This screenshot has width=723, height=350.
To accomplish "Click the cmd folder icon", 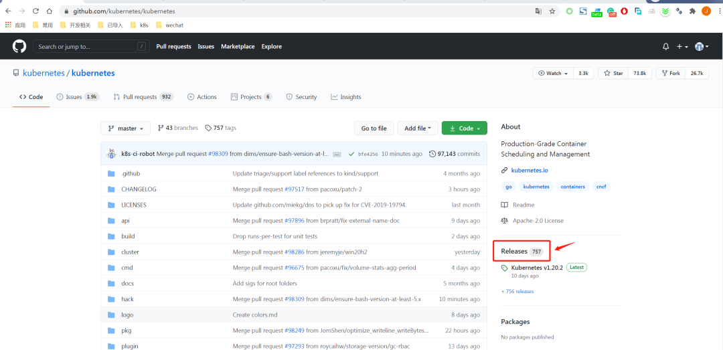I will pyautogui.click(x=111, y=268).
